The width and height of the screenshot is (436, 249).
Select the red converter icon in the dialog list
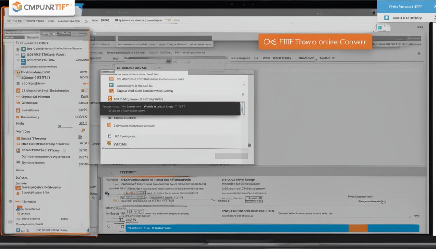[110, 98]
